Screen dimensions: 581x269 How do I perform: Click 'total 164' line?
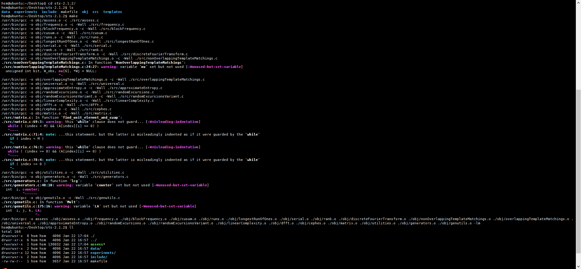click(x=11, y=232)
